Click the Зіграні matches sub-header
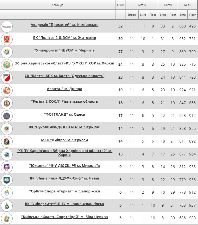The image size is (198, 225). (132, 15)
